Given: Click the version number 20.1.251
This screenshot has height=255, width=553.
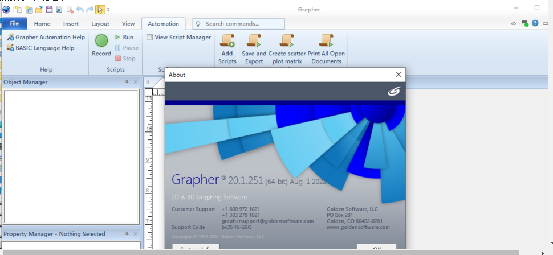Looking at the screenshot, I should 246,181.
